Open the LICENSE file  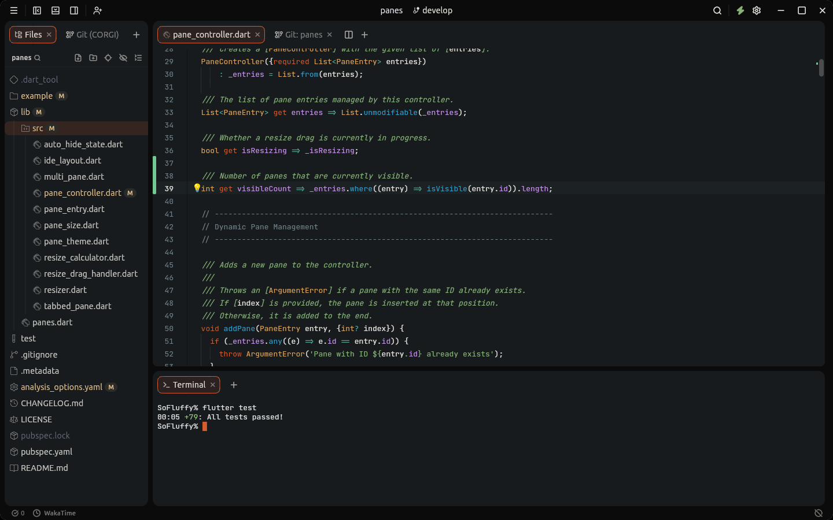pos(76,419)
